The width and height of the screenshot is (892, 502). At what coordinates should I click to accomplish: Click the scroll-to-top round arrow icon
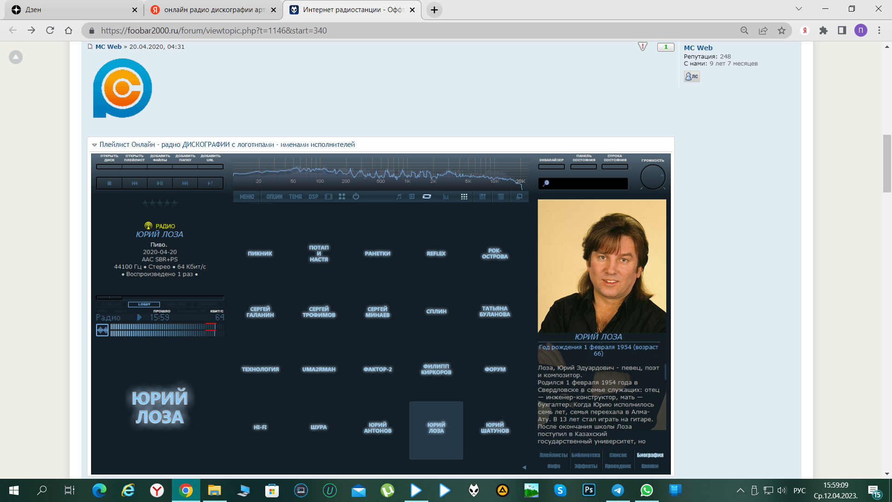pyautogui.click(x=16, y=57)
